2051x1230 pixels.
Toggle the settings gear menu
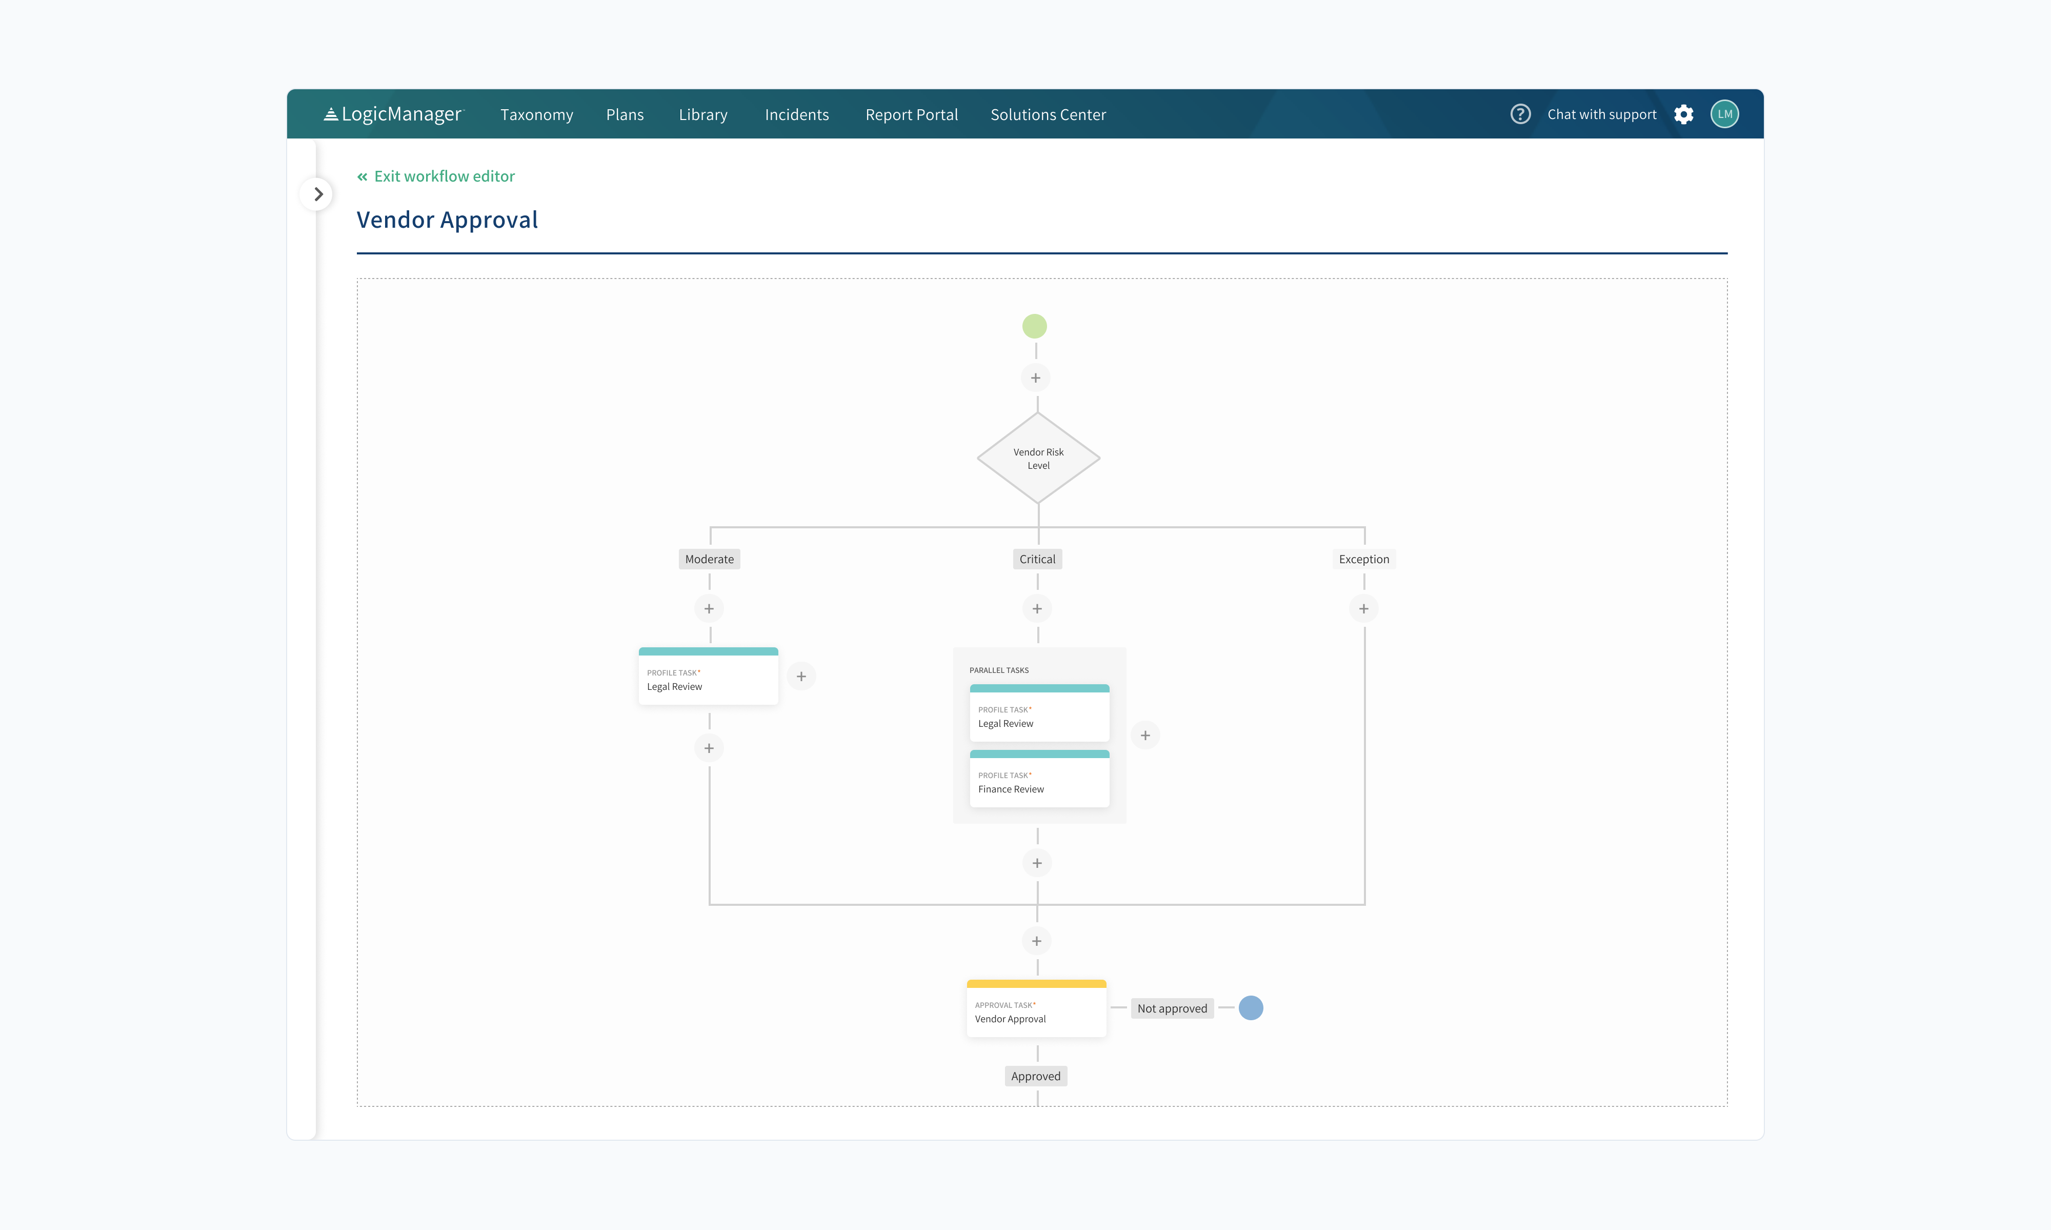click(1684, 113)
